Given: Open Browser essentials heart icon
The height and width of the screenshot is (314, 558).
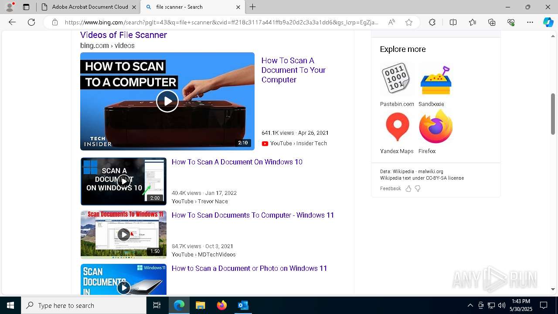Looking at the screenshot, I should point(511,22).
